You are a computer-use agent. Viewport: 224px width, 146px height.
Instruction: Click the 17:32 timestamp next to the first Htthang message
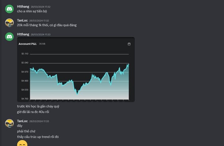[x=41, y=7]
